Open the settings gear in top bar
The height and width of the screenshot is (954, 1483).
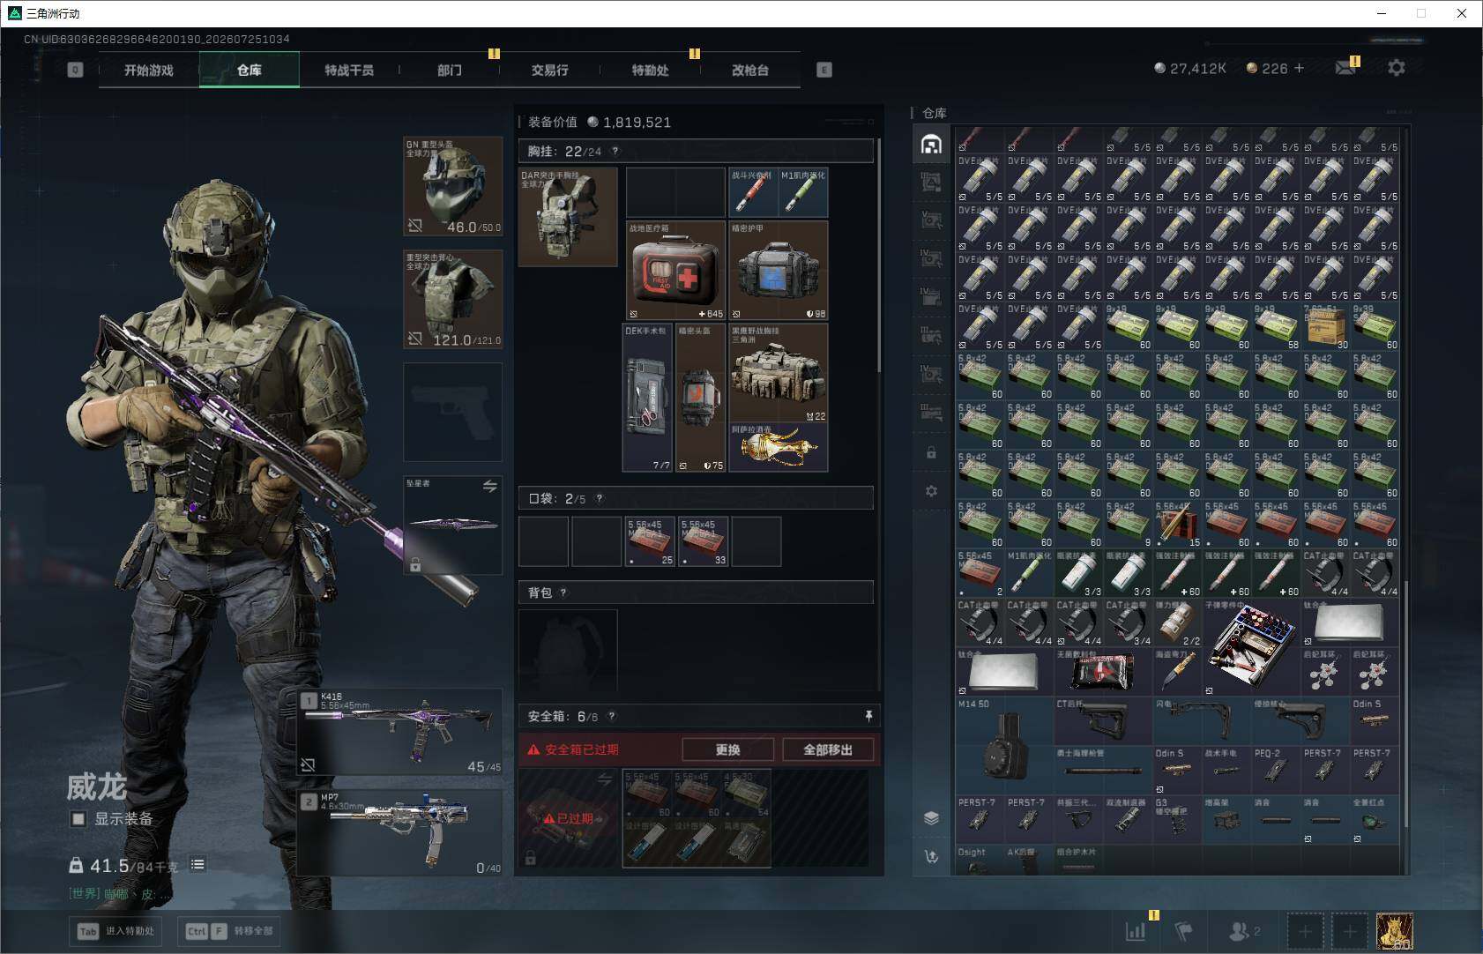point(1396,68)
